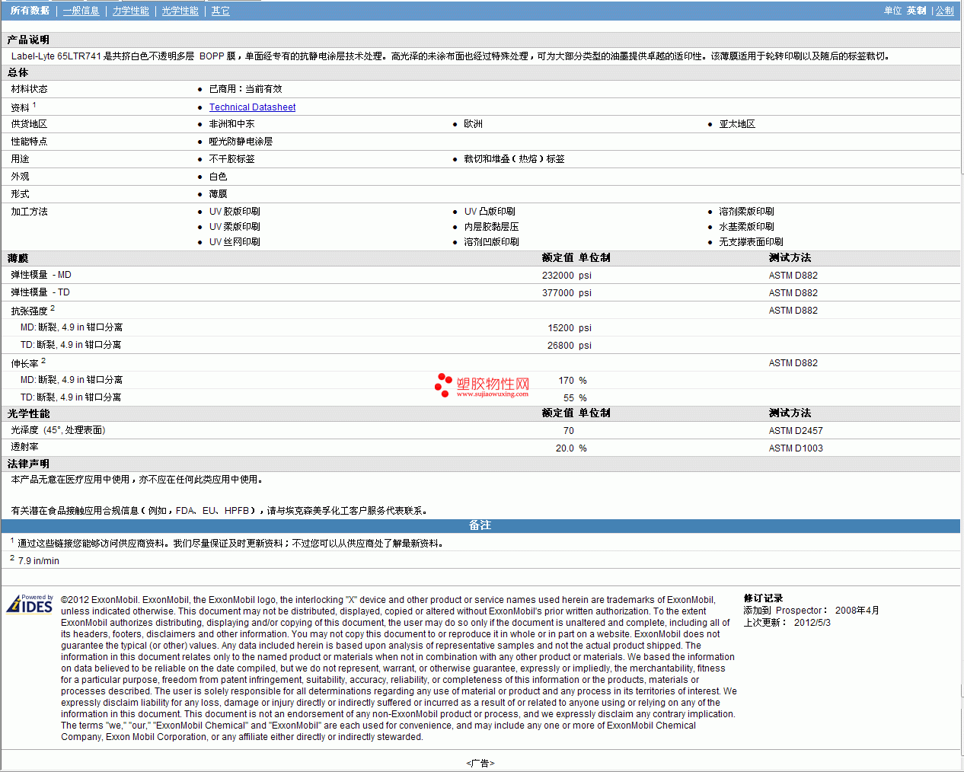Click the UV 凸版印刷 processing entry

[x=490, y=212]
